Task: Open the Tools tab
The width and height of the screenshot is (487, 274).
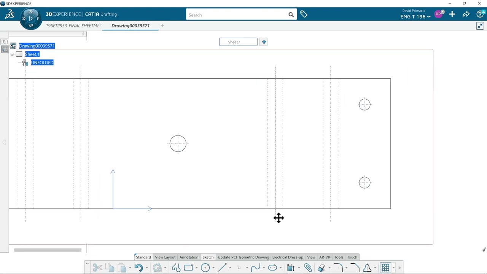Action: (x=339, y=257)
